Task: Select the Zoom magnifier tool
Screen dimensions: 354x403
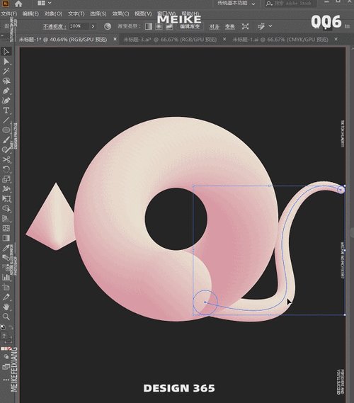Action: tap(6, 317)
